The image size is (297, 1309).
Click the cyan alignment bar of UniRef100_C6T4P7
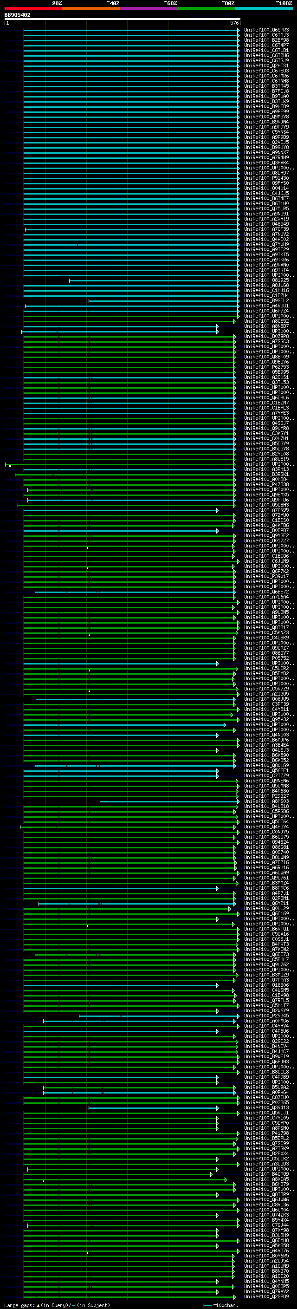[x=131, y=45]
